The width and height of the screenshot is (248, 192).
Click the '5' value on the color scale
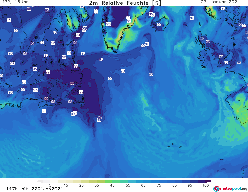tap(50, 185)
